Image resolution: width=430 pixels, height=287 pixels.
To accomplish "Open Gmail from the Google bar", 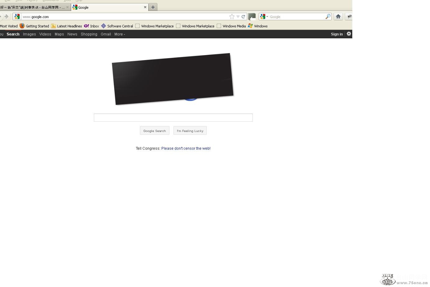I will click(x=106, y=34).
